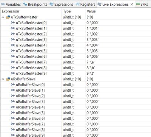Screen dimensions: 151x137
Task: Click the variable icon of uTxBufferMaster[6]
Action: click(x=13, y=57)
